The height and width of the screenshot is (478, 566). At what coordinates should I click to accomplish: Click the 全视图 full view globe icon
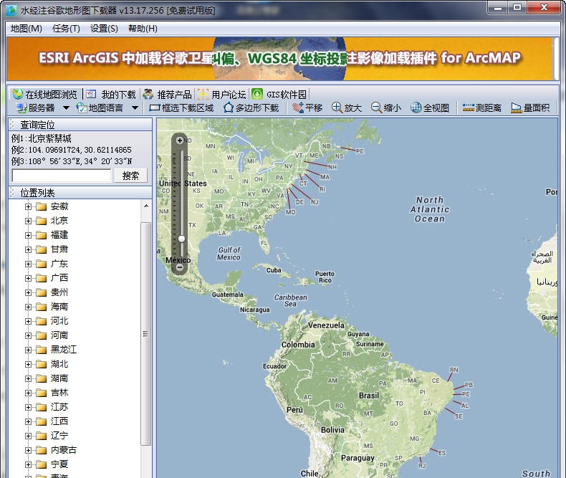(416, 107)
